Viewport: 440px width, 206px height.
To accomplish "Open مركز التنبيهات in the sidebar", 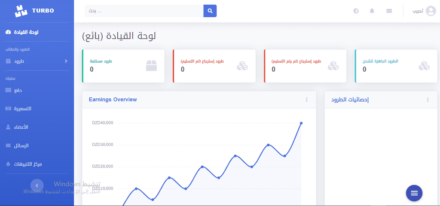I will point(24,164).
